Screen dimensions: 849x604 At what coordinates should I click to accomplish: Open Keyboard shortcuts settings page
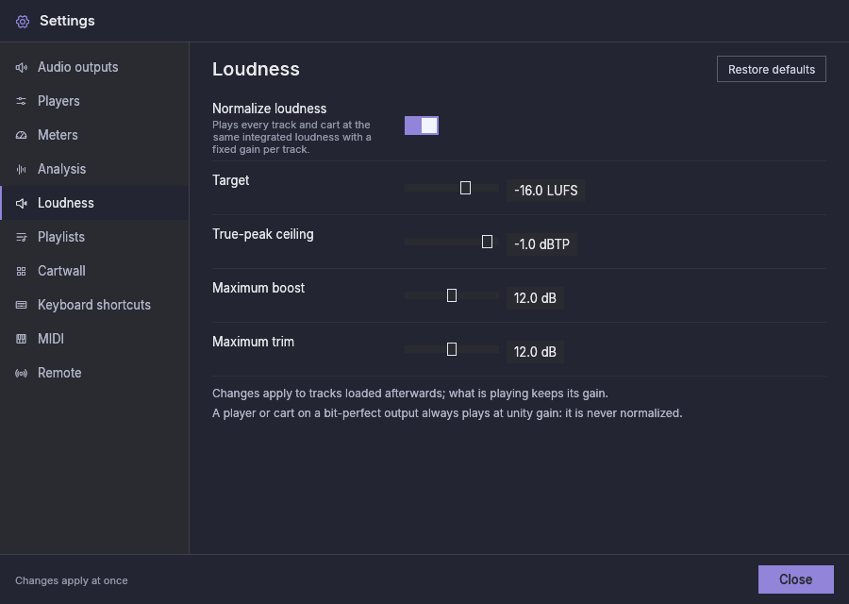[94, 305]
